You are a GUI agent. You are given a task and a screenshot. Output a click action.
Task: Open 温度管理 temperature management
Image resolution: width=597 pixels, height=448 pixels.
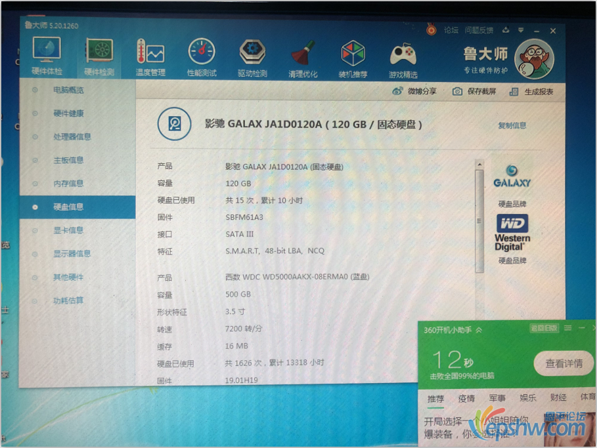pyautogui.click(x=150, y=57)
